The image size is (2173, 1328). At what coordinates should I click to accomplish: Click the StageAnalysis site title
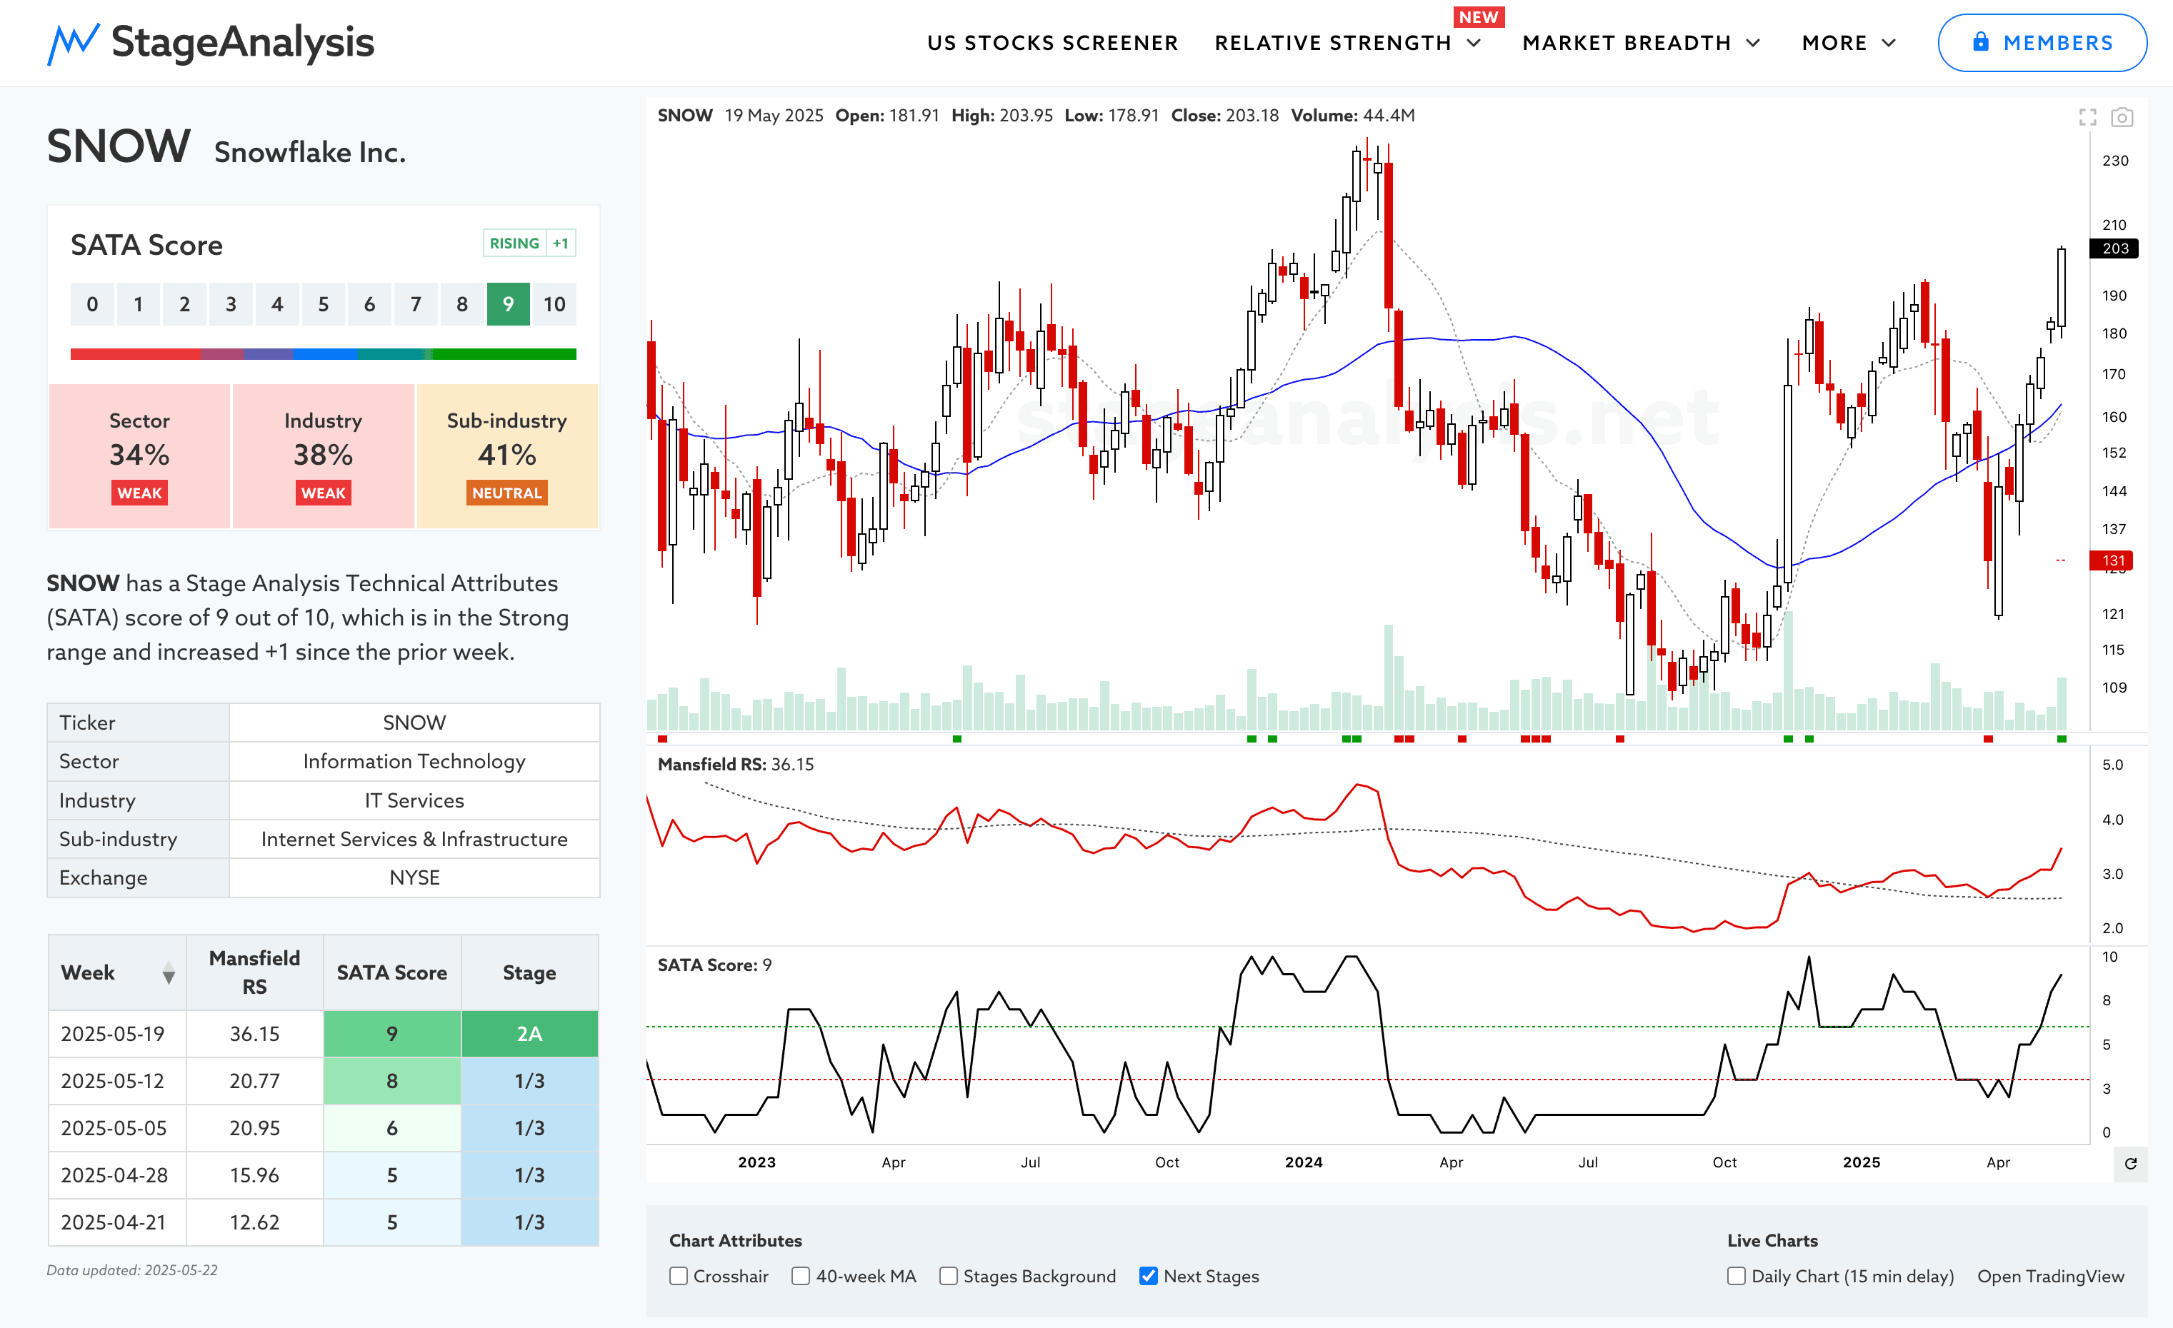(243, 42)
